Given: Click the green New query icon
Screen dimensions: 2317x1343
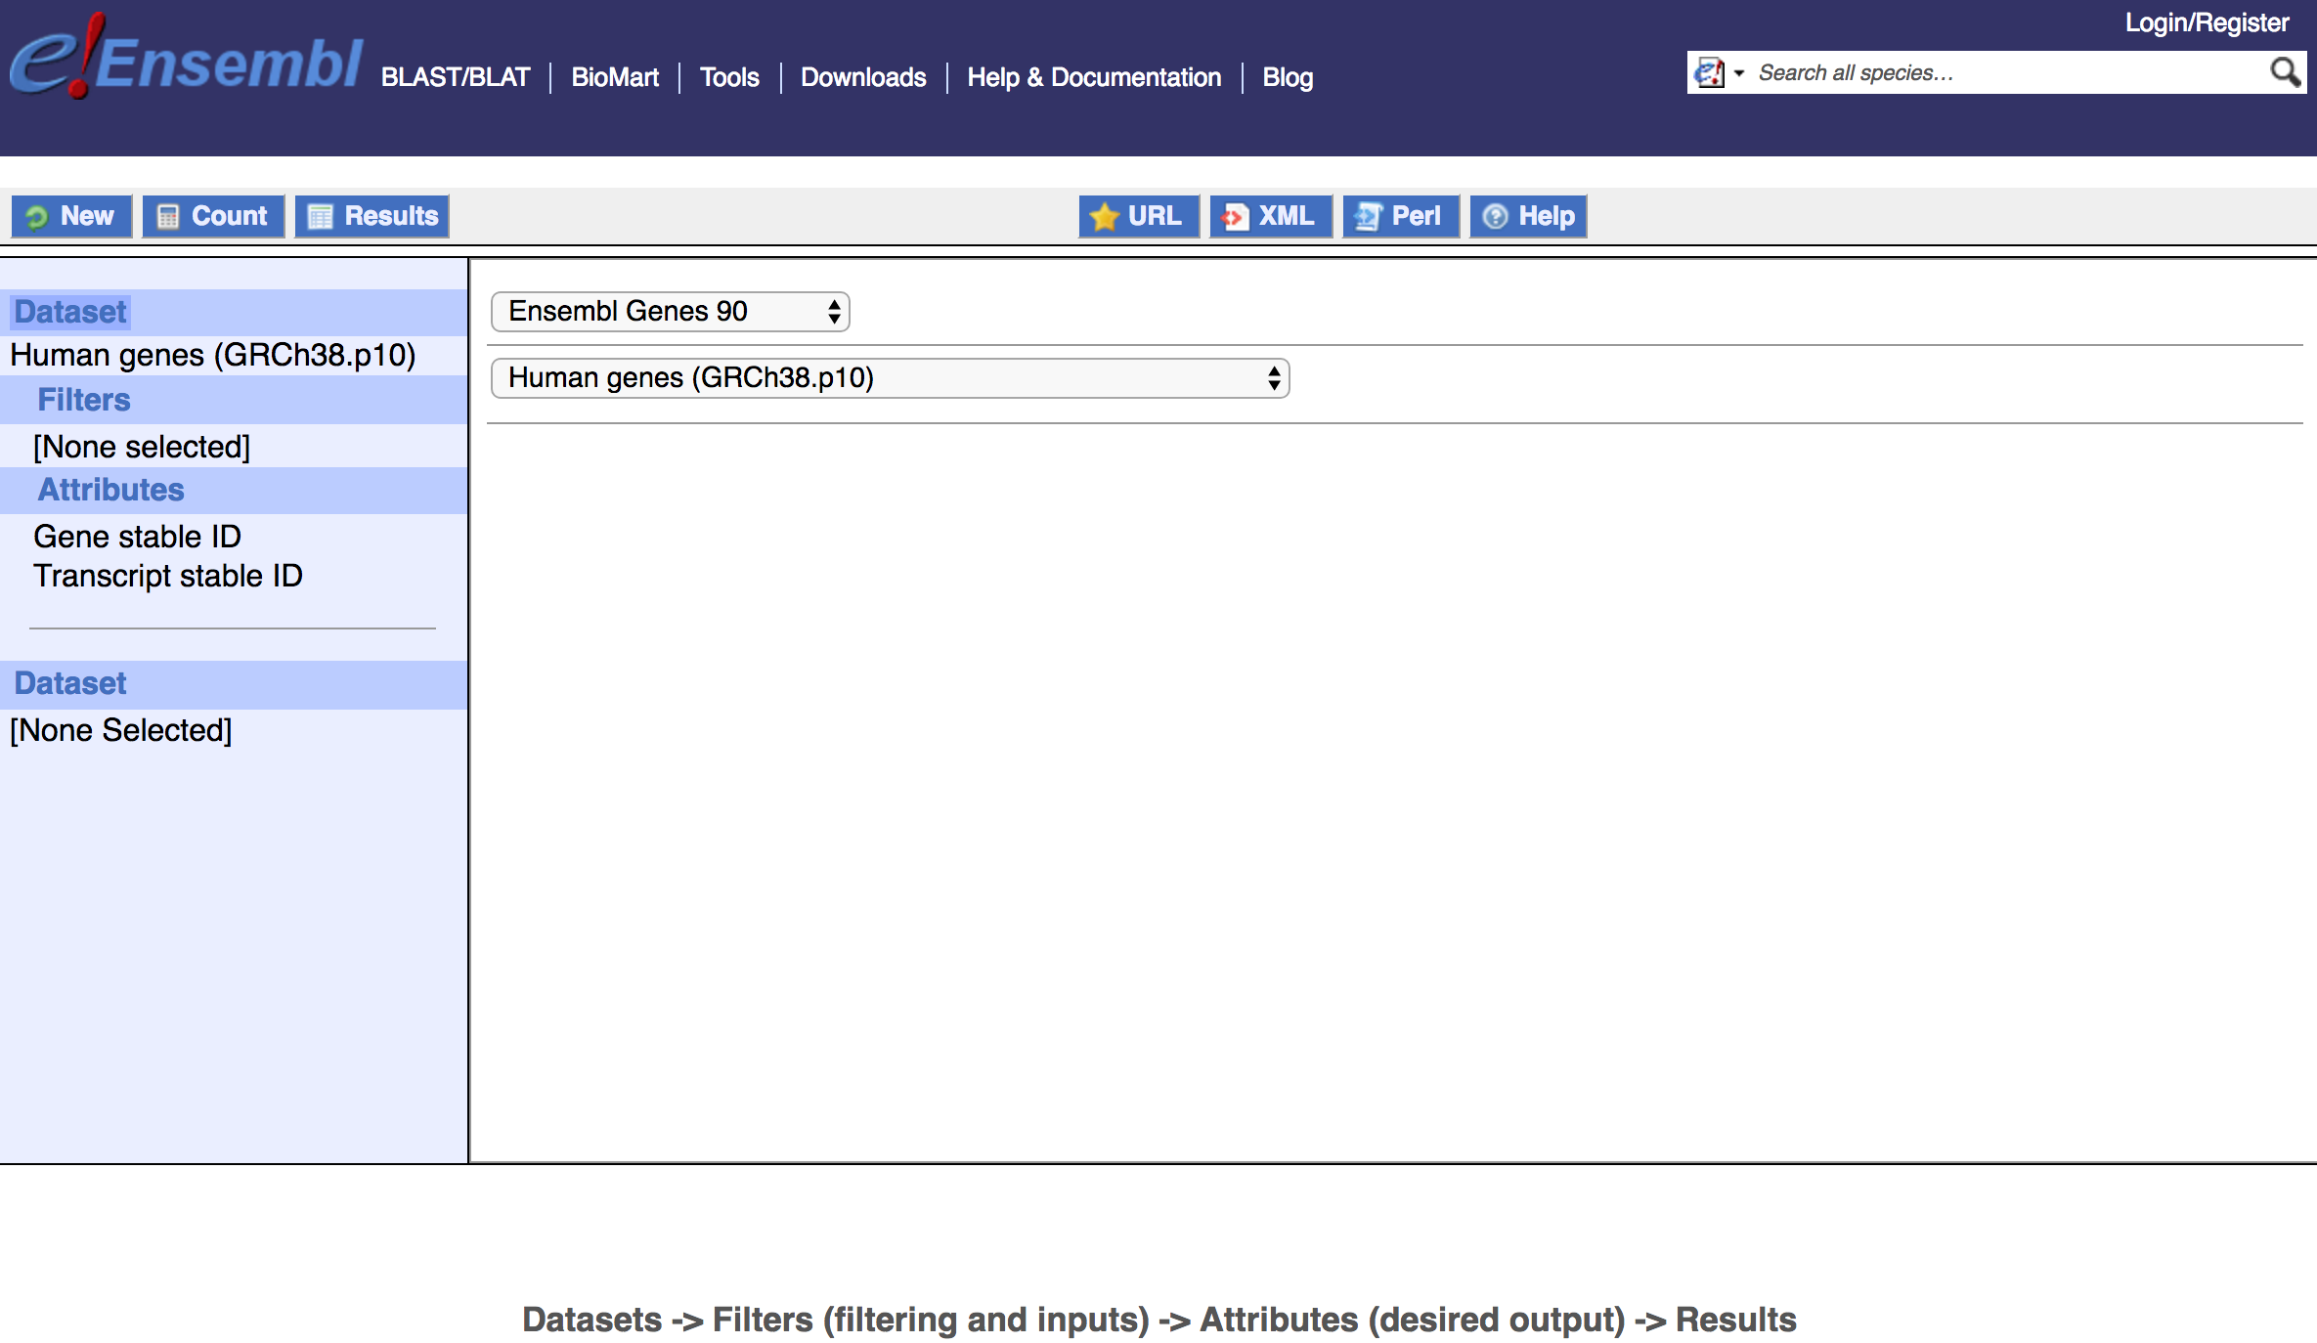Looking at the screenshot, I should [37, 217].
